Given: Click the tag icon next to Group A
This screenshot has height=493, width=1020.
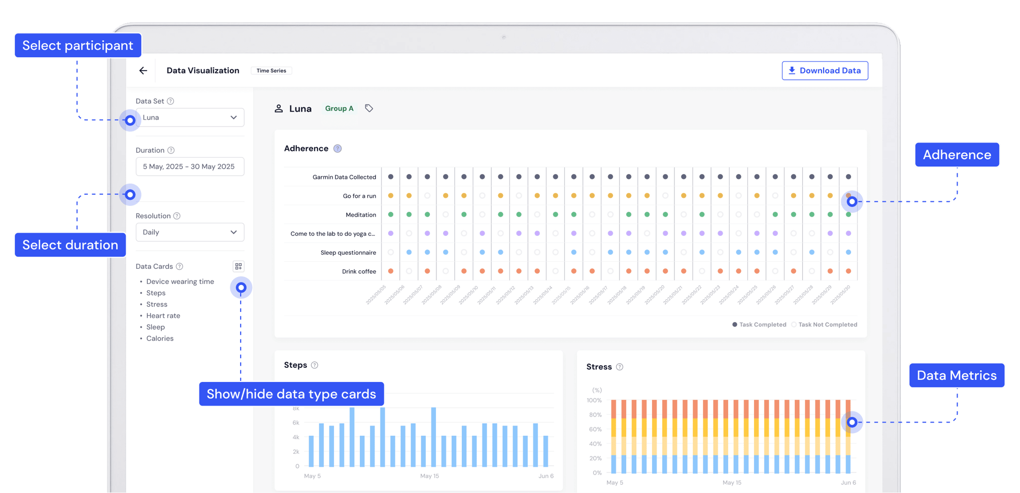Looking at the screenshot, I should coord(369,109).
